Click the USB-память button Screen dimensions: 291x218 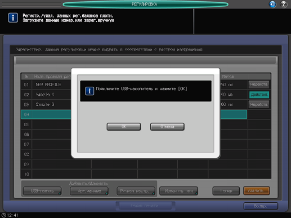(x=42, y=191)
